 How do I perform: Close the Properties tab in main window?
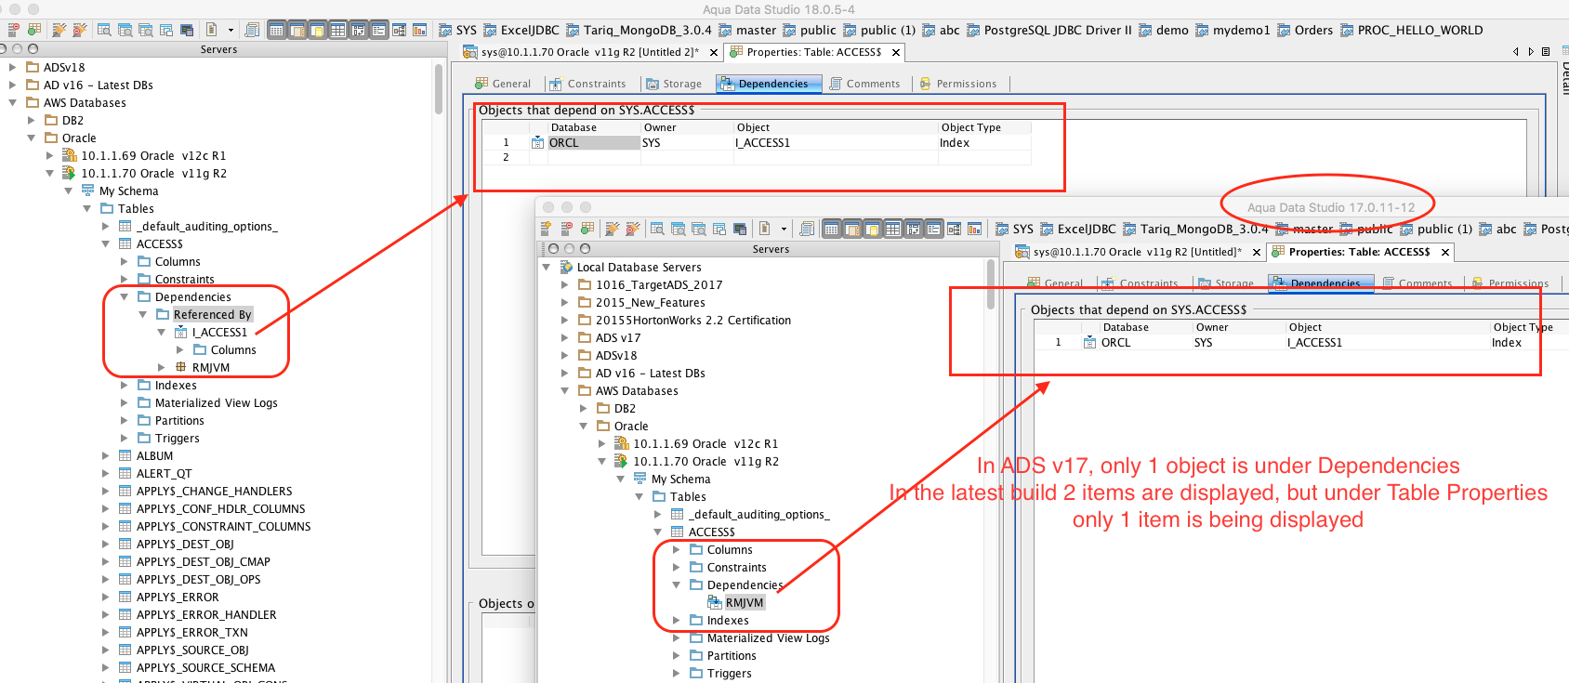click(896, 53)
